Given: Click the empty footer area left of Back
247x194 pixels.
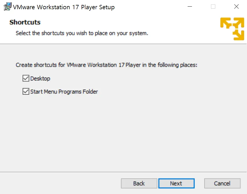Looking at the screenshot, I should pos(58,183).
